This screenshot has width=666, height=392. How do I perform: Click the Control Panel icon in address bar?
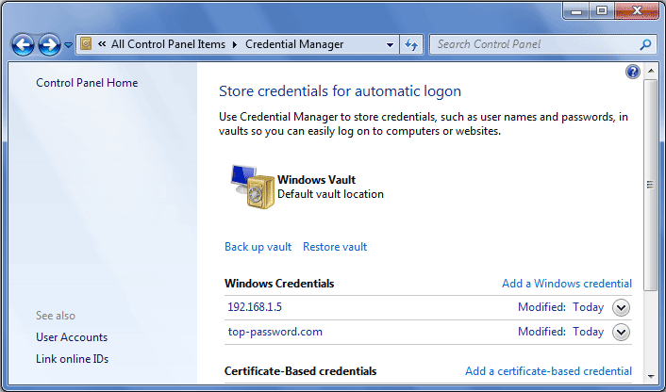tap(86, 44)
